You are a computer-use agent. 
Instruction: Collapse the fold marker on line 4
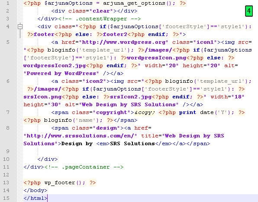20,26
